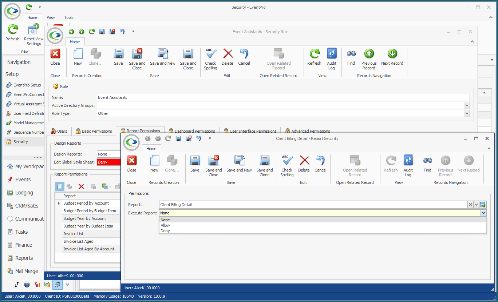This screenshot has width=498, height=302.
Task: Click Delete in Report Security window ribbon
Action: 304,164
